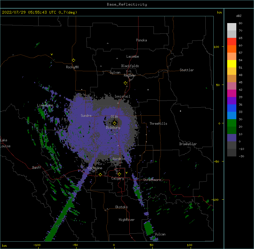Click the Blackfalds town label
The width and height of the screenshot is (254, 249).
[x=130, y=66]
